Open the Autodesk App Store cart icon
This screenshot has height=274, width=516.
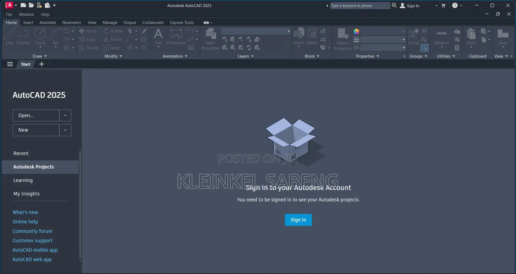click(443, 5)
